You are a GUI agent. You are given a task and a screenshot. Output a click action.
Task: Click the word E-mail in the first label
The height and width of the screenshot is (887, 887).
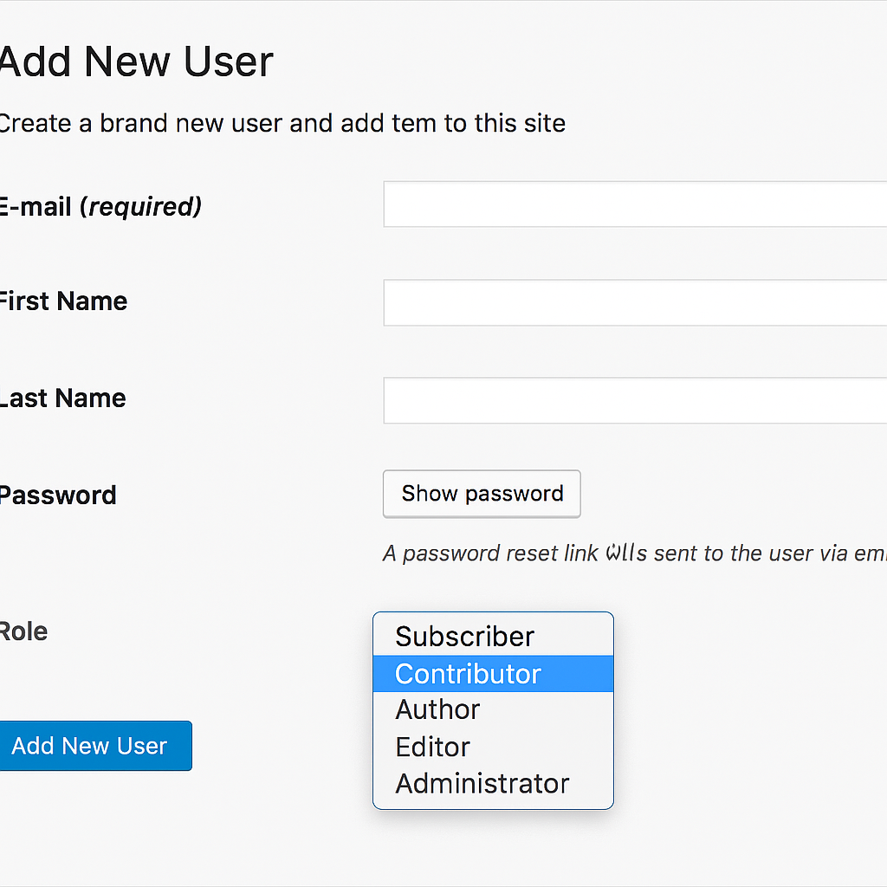[35, 207]
